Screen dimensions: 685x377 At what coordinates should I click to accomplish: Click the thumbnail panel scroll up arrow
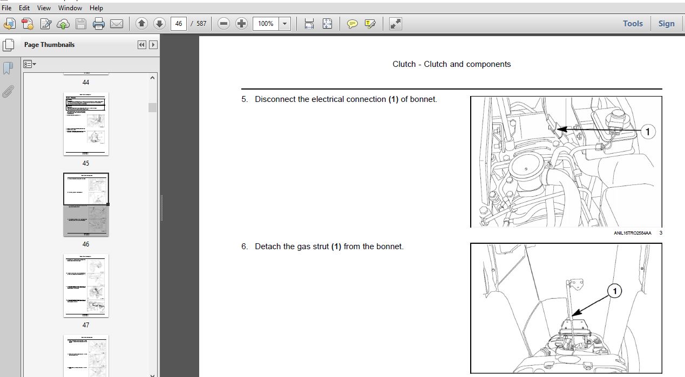(x=152, y=78)
